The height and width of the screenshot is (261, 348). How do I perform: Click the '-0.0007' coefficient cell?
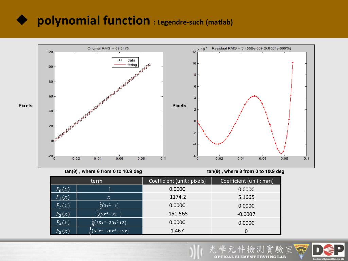(246, 214)
